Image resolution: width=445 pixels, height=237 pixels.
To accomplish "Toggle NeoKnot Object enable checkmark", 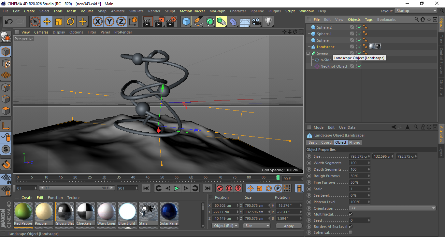I will (x=359, y=66).
